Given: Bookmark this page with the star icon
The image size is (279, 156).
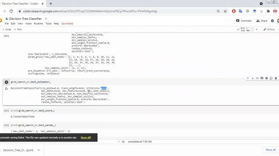Looking at the screenshot, I should coord(225,11).
